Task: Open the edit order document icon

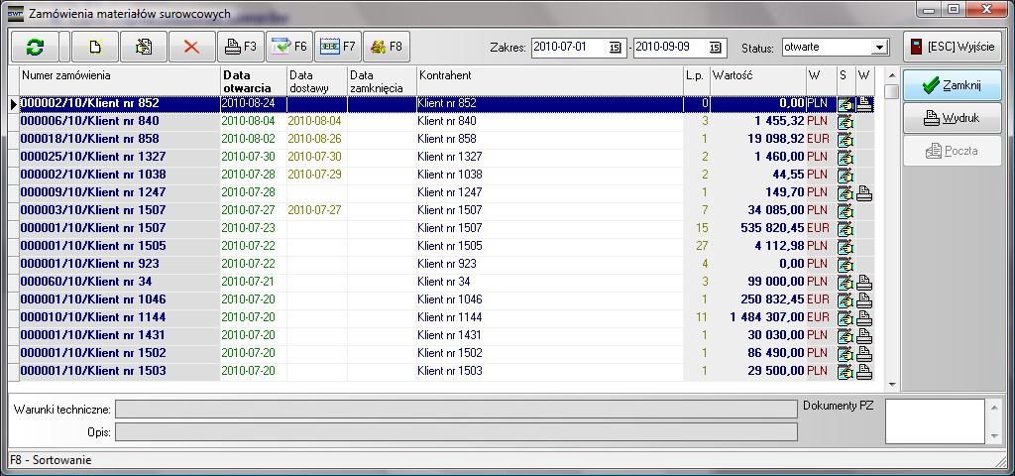Action: 144,47
